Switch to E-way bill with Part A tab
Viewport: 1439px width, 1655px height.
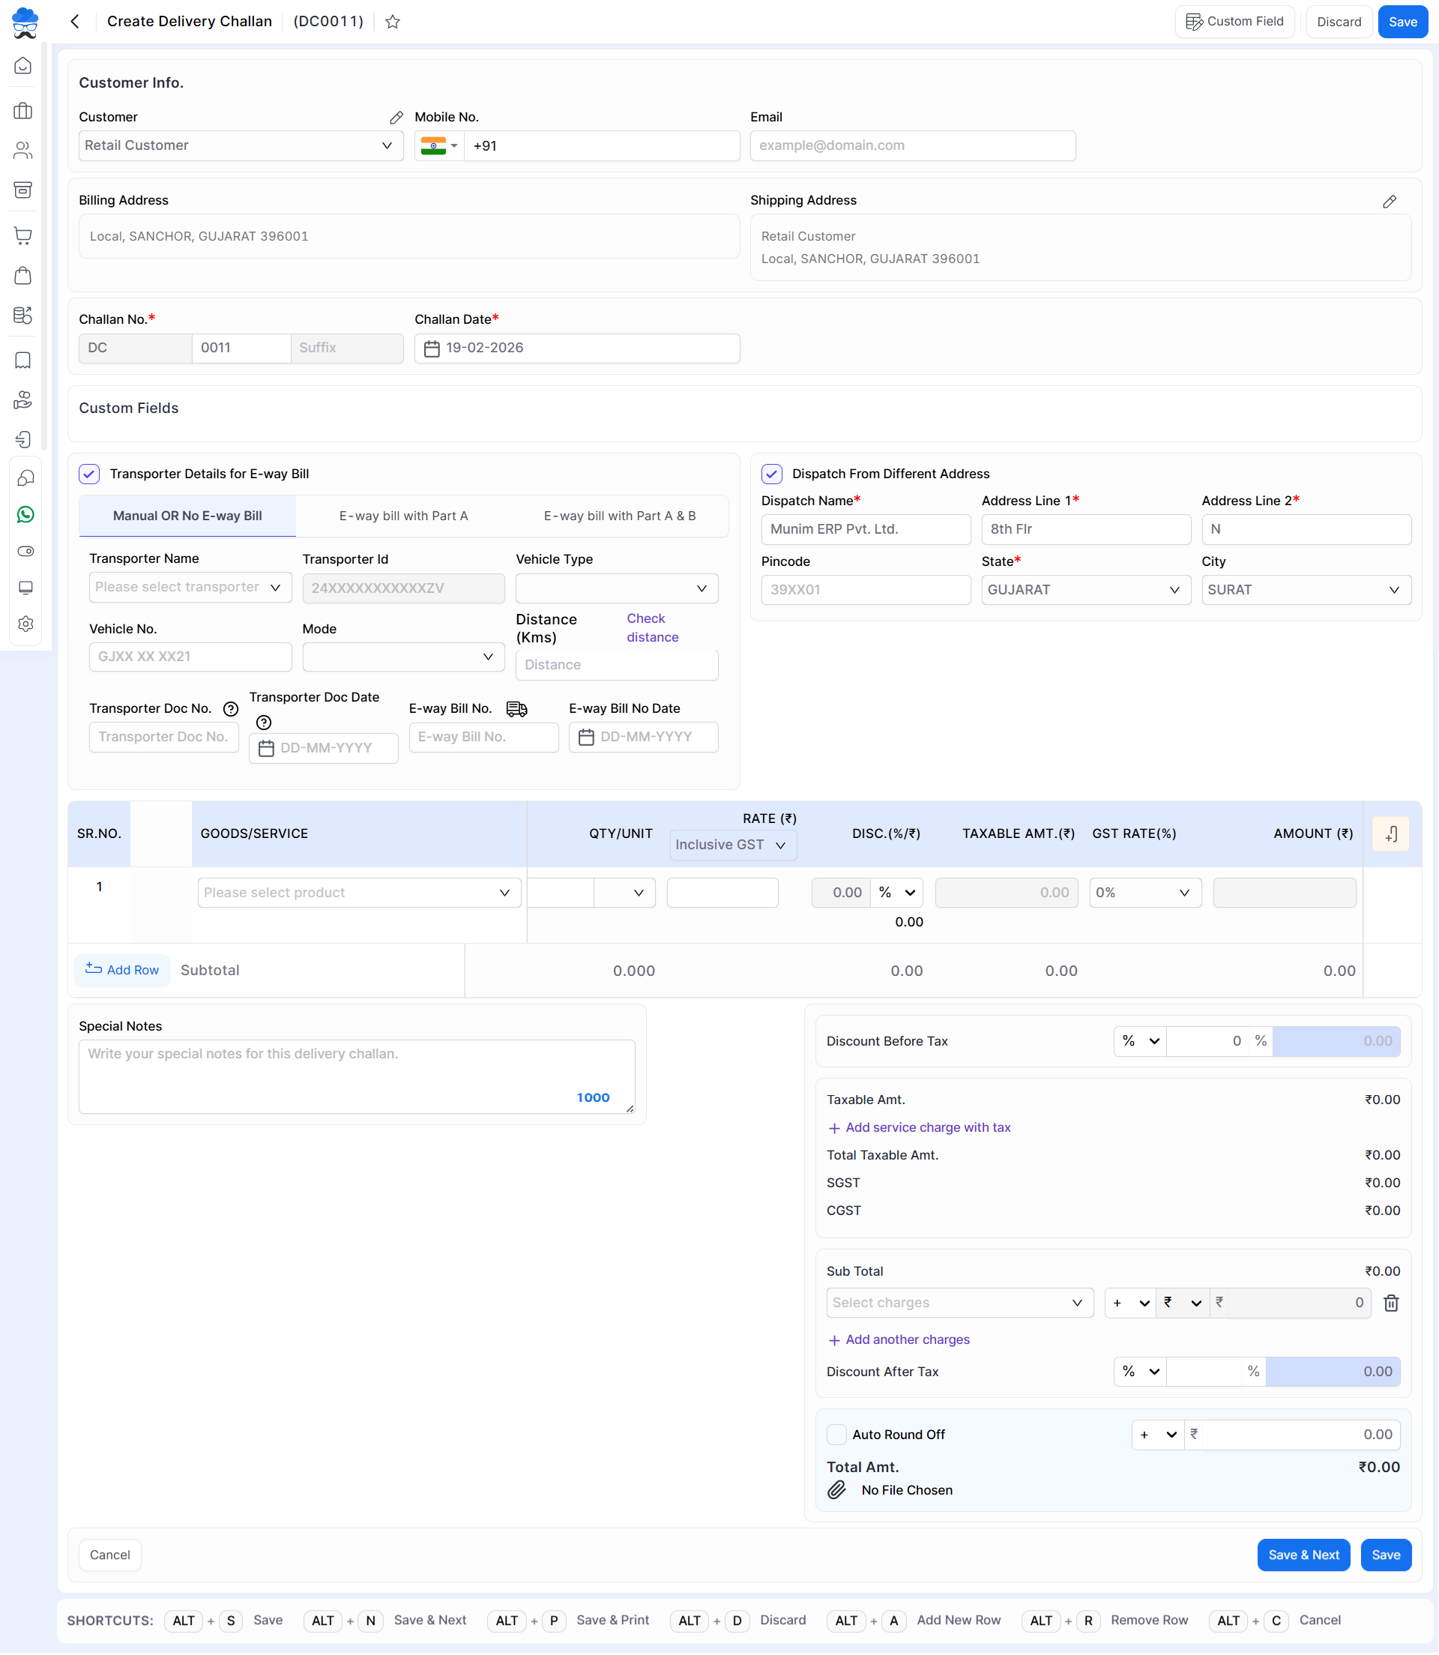[403, 516]
